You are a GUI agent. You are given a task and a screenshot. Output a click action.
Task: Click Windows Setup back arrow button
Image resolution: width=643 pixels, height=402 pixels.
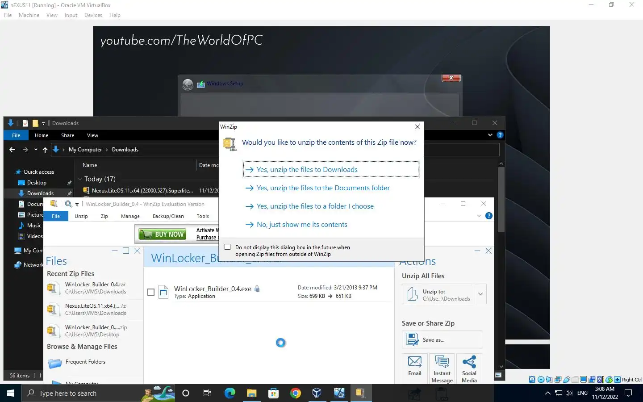tap(188, 84)
